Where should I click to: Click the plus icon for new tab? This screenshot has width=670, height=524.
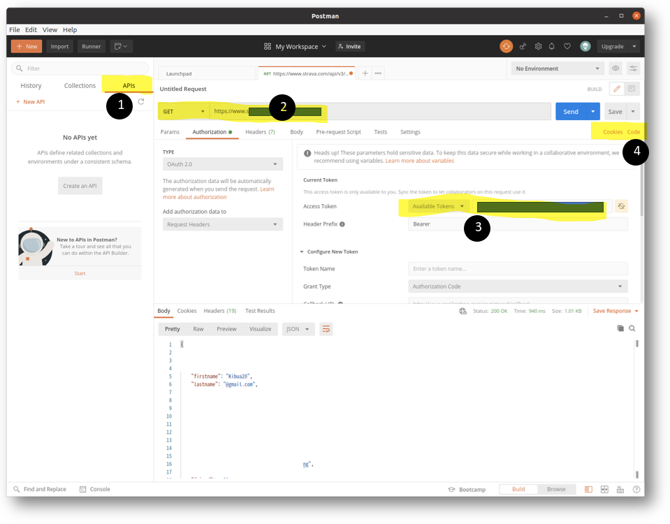[365, 73]
